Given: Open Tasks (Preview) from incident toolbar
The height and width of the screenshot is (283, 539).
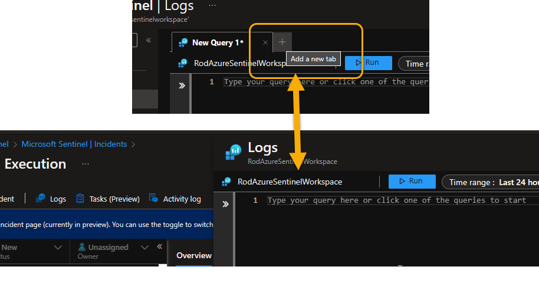Looking at the screenshot, I should 107,199.
